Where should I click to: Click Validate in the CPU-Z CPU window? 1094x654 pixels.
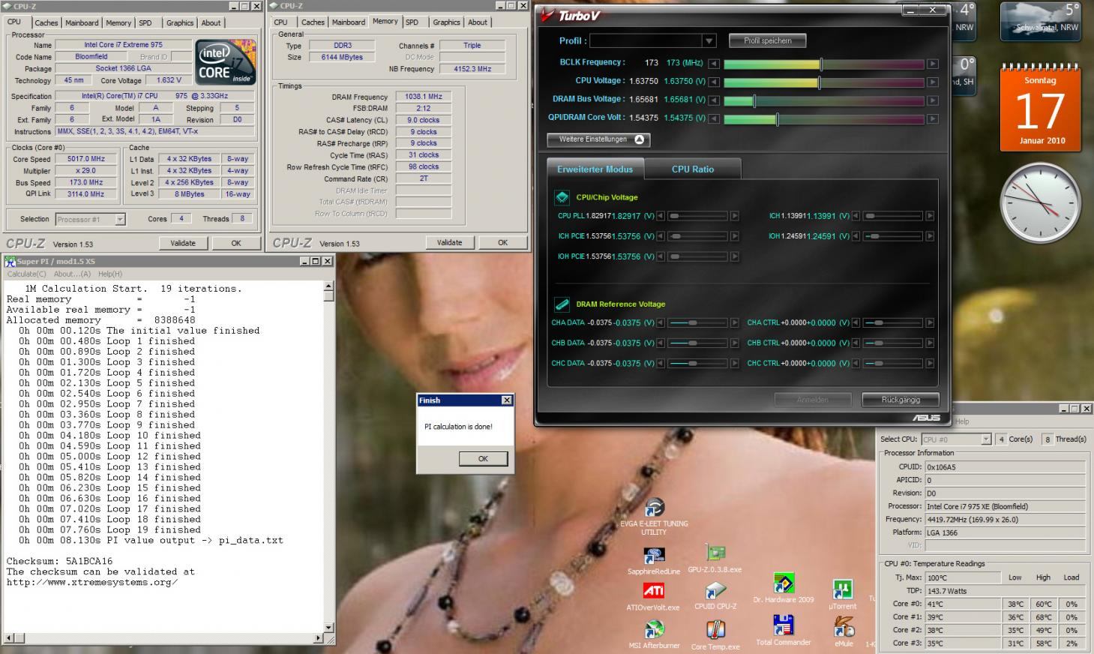coord(183,243)
